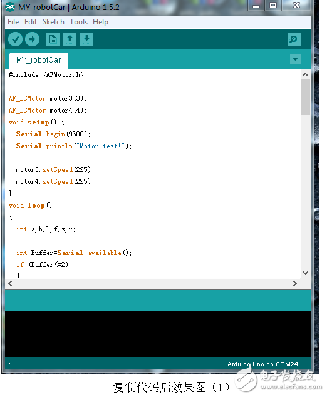The height and width of the screenshot is (397, 327).
Task: Click the black console output area
Action: click(x=158, y=334)
